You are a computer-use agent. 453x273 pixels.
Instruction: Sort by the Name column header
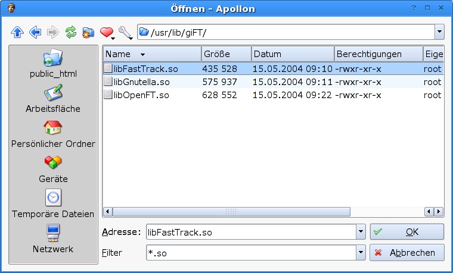[152, 54]
